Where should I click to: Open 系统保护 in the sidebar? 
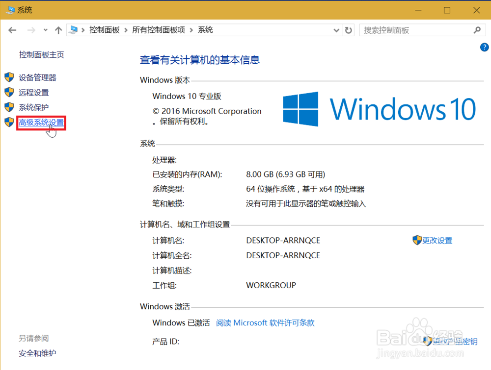[33, 107]
